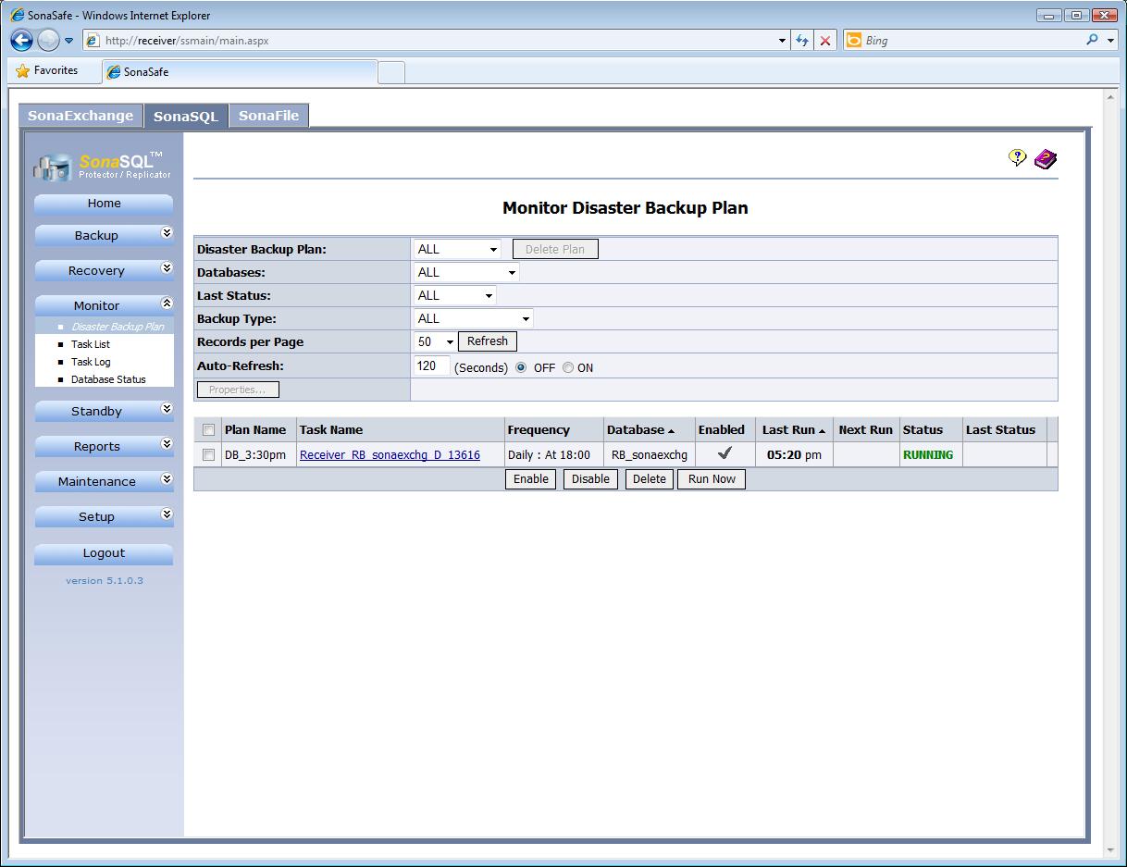This screenshot has width=1127, height=867.
Task: Switch to the SonaExchange tab
Action: coord(80,116)
